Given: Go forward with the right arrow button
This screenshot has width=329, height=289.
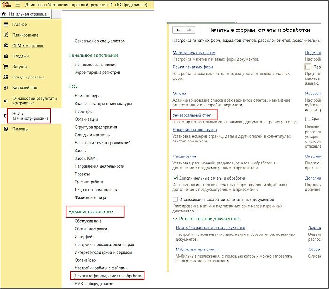Looking at the screenshot, I should click(x=189, y=30).
